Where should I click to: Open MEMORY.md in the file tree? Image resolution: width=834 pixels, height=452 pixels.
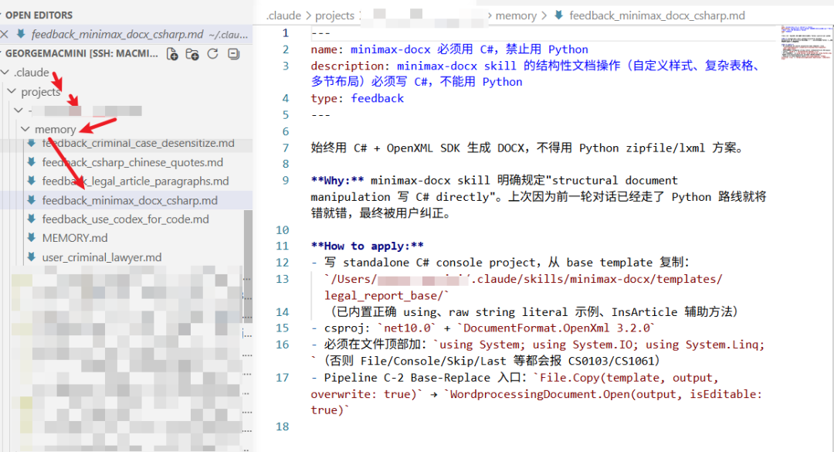click(74, 238)
